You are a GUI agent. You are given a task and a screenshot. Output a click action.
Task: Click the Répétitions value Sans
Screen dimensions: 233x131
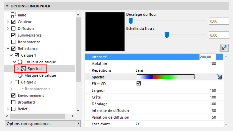click(x=140, y=70)
